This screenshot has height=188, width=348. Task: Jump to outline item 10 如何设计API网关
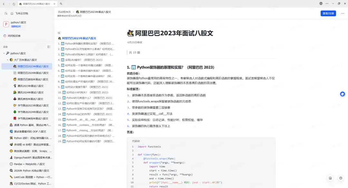click(87, 92)
